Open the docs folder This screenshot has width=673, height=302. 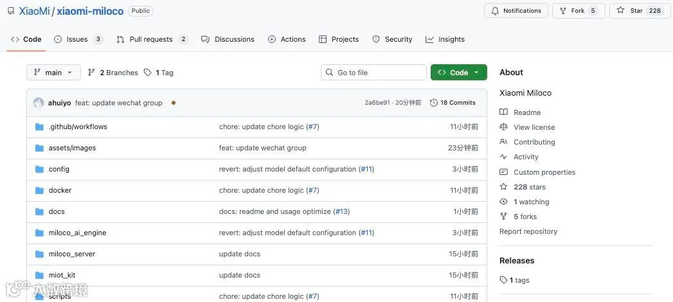tap(57, 211)
